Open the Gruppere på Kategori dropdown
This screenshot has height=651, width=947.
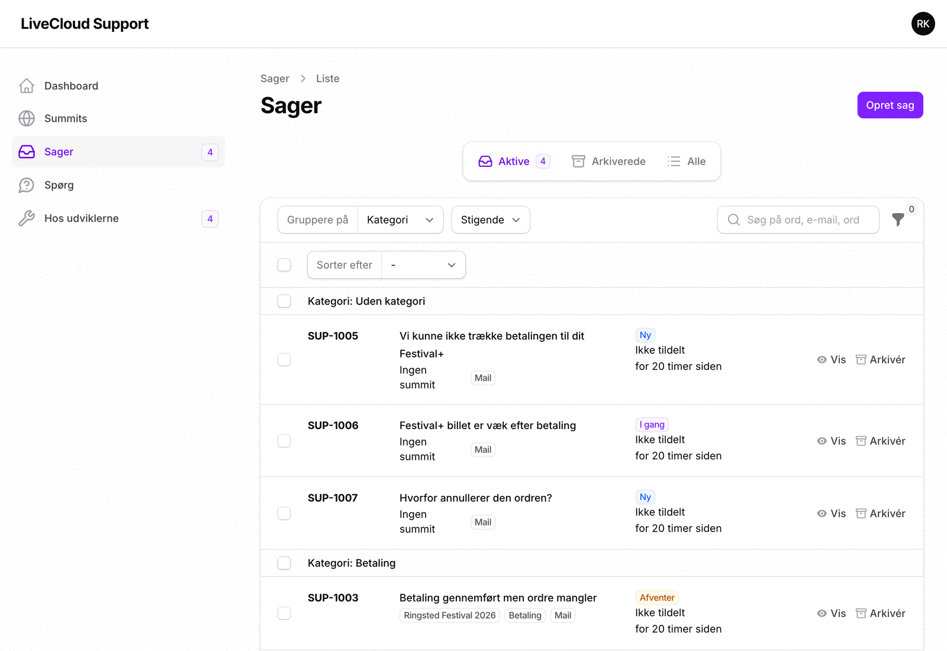(401, 220)
